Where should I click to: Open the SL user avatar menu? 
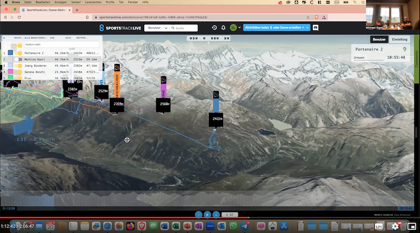(233, 28)
